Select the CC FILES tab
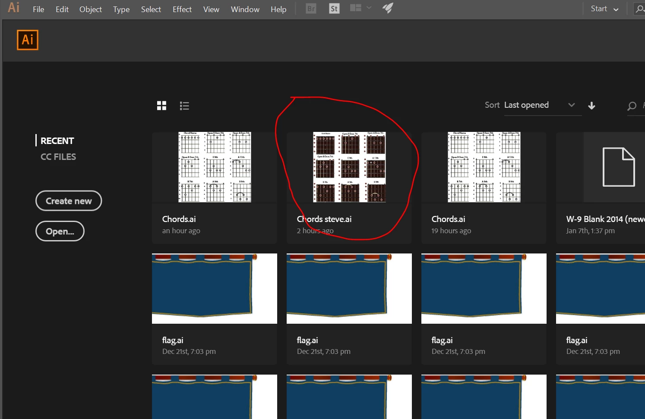The image size is (645, 419). pyautogui.click(x=58, y=157)
